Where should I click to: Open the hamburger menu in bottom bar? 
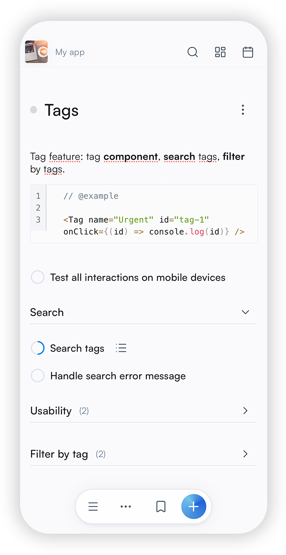pyautogui.click(x=93, y=507)
